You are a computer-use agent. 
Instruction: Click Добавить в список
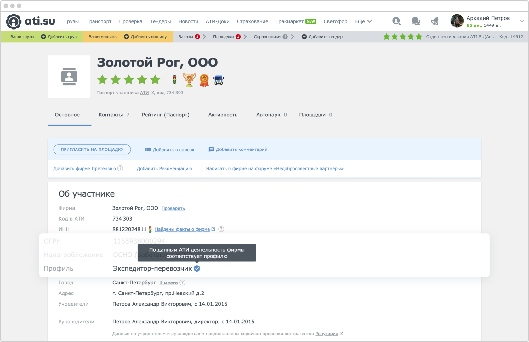click(170, 150)
